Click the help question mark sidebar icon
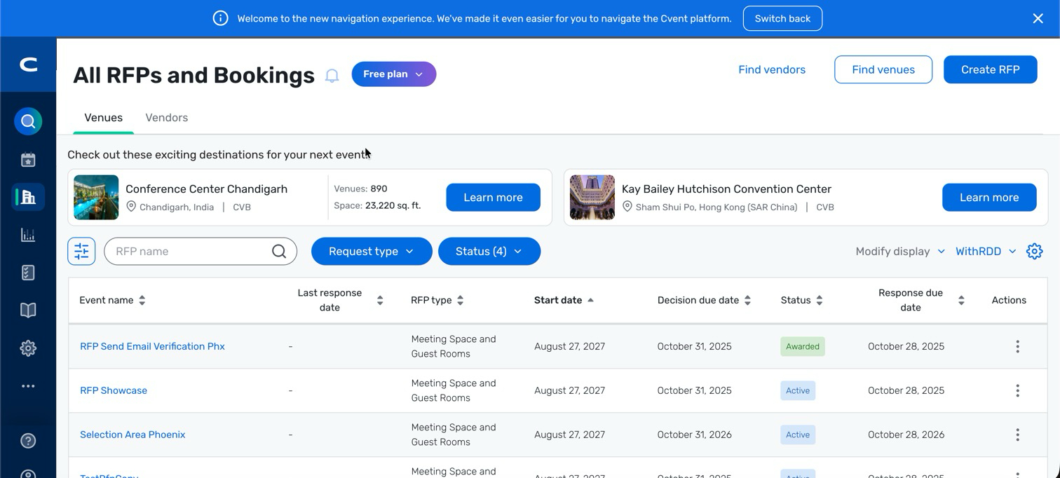The width and height of the screenshot is (1060, 478). [x=28, y=441]
